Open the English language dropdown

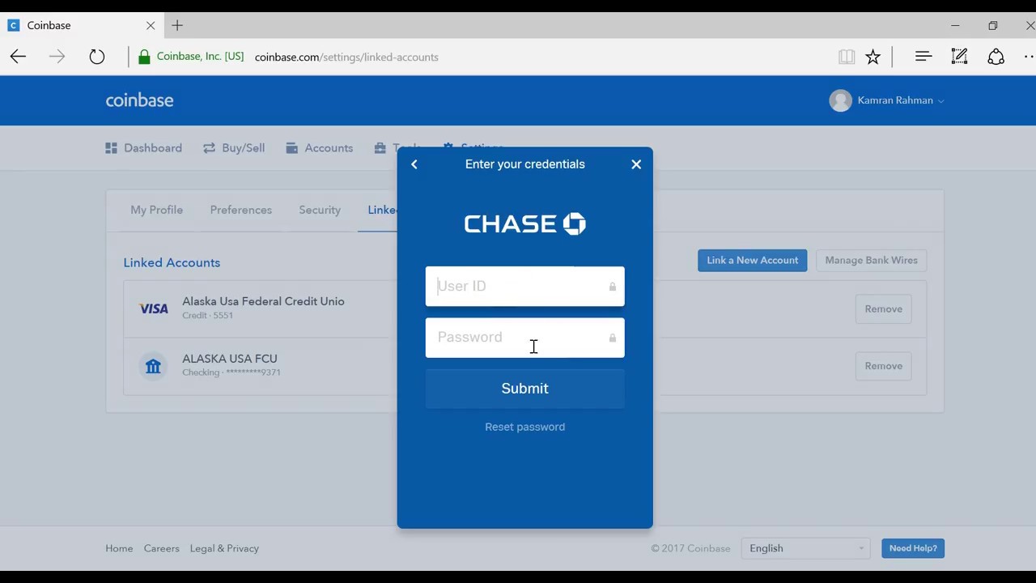click(805, 548)
